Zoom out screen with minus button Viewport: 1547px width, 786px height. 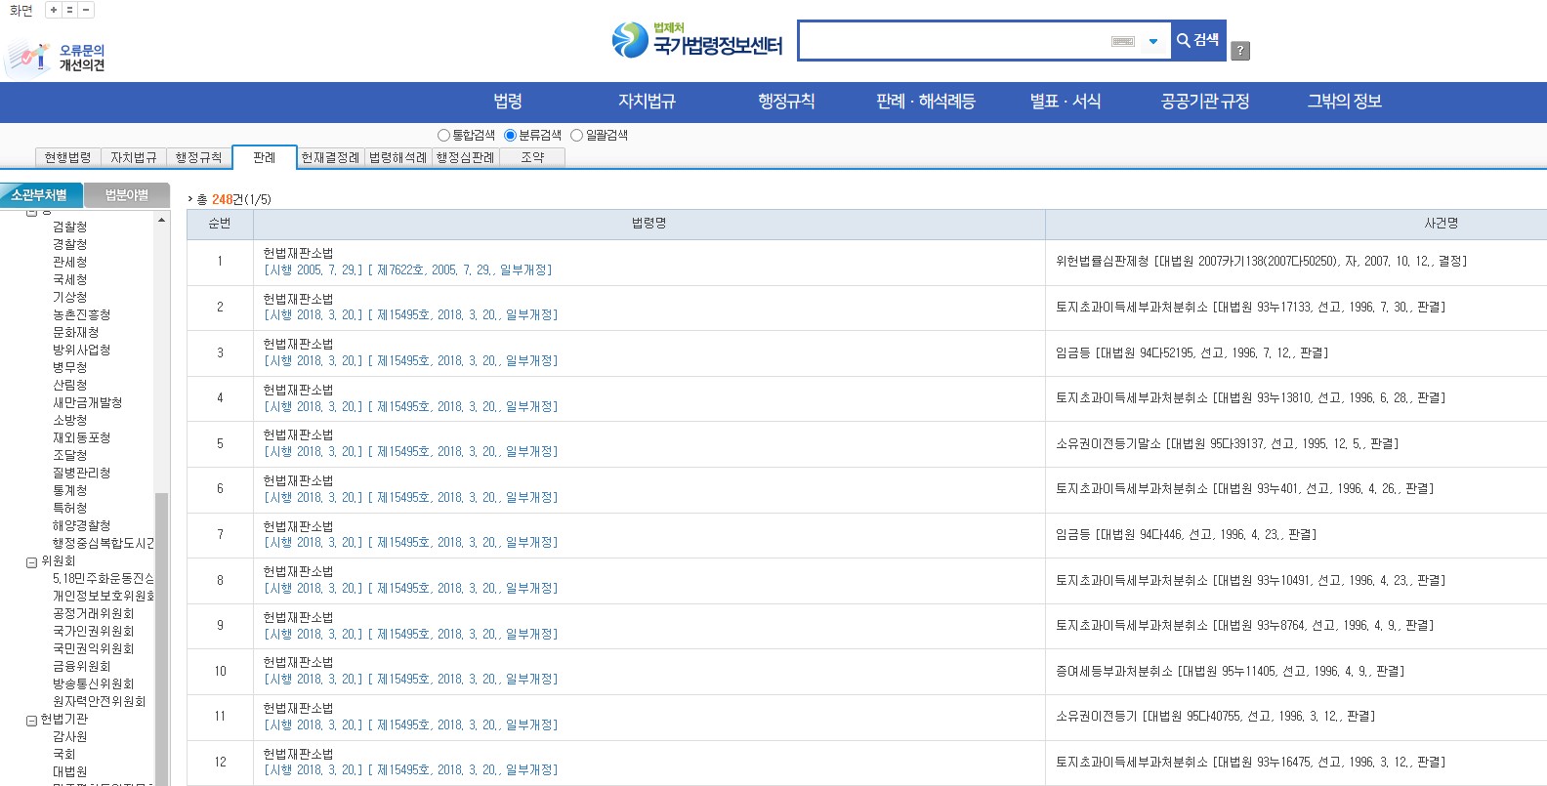coord(86,10)
